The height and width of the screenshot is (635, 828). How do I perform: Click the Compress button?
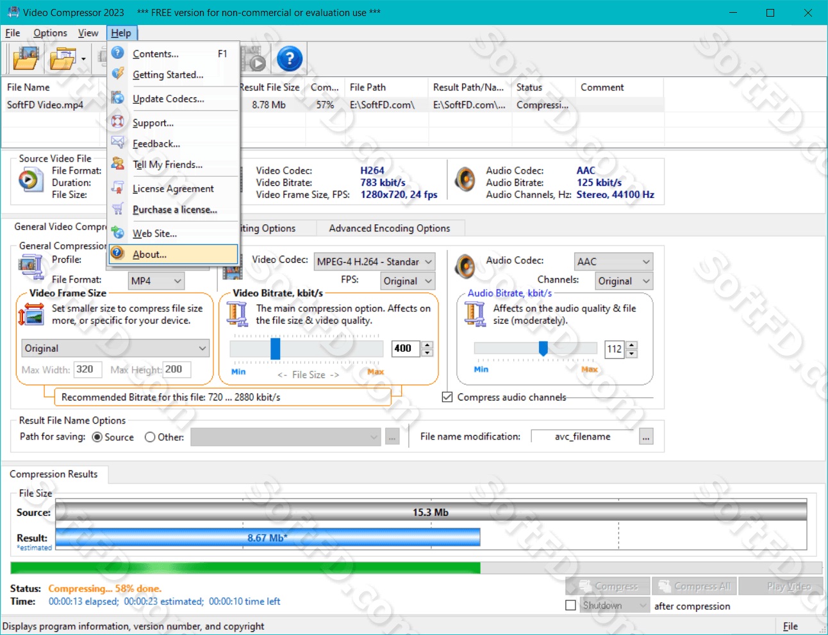coord(608,586)
